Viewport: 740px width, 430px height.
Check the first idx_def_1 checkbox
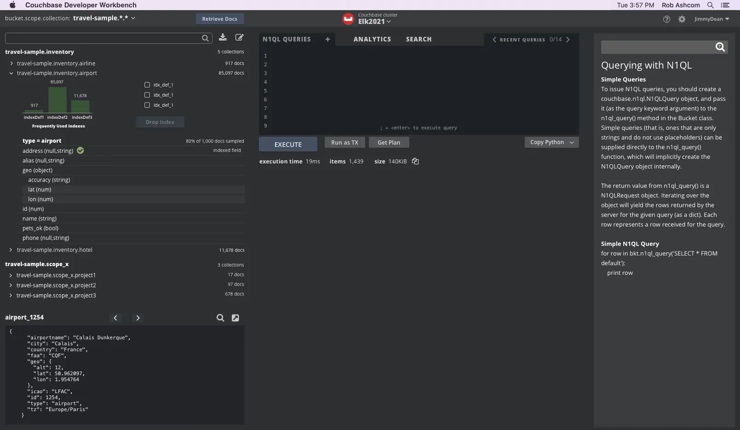[x=147, y=85]
